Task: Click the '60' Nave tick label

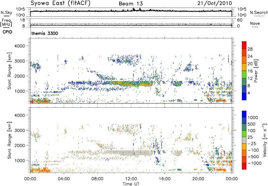Action: click(x=240, y=20)
